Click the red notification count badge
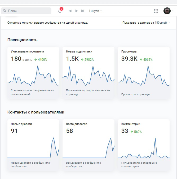Image resolution: width=177 pixels, height=179 pixels. click(61, 9)
